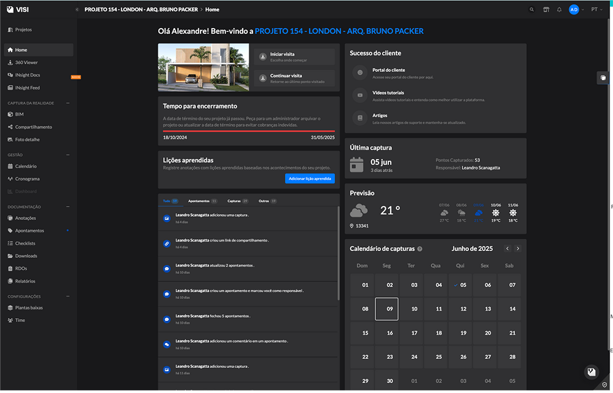Click the store icon in the header
This screenshot has height=393, width=613.
pos(546,10)
